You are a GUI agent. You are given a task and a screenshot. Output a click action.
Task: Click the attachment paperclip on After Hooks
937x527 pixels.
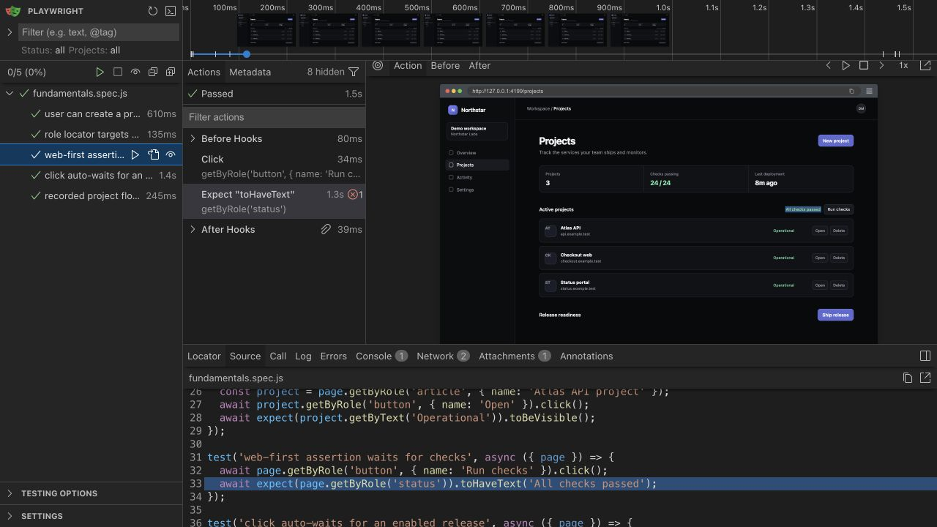click(326, 229)
